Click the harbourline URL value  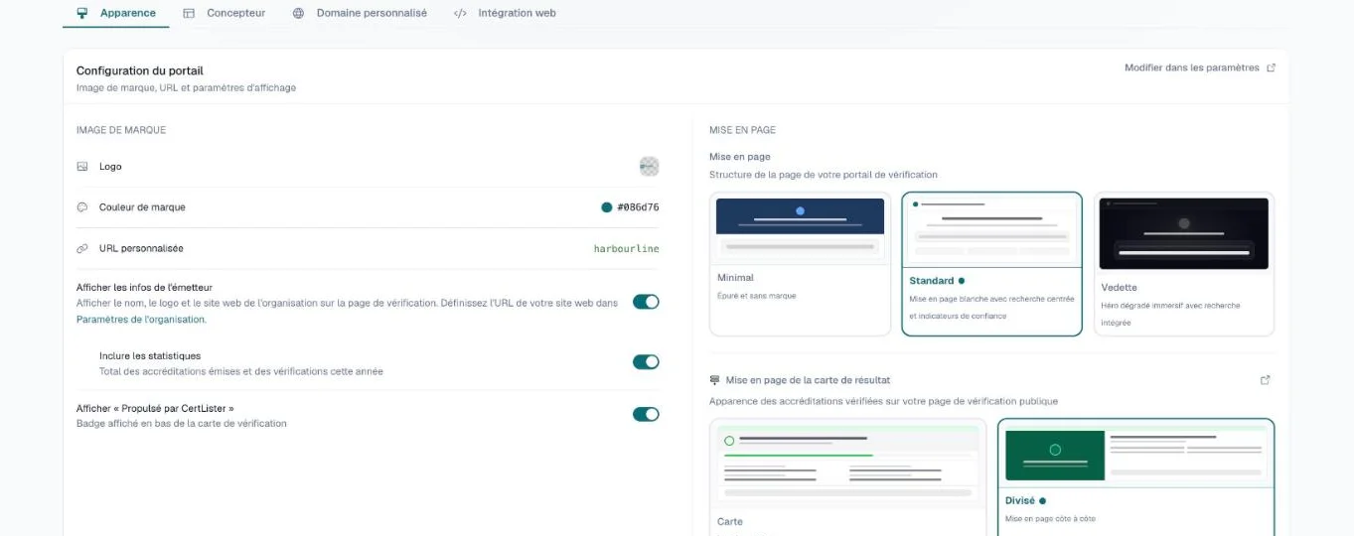(627, 248)
